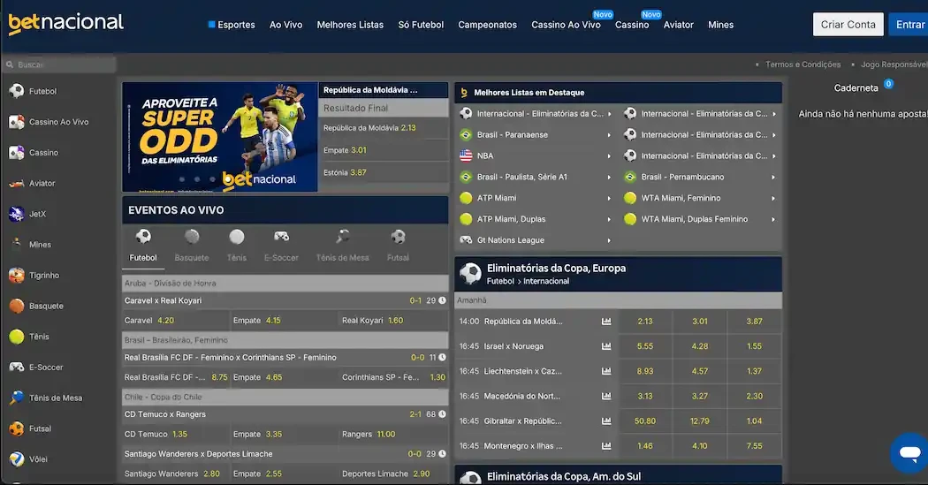The width and height of the screenshot is (928, 485).
Task: Open the Campeonatos menu item
Action: 487,25
